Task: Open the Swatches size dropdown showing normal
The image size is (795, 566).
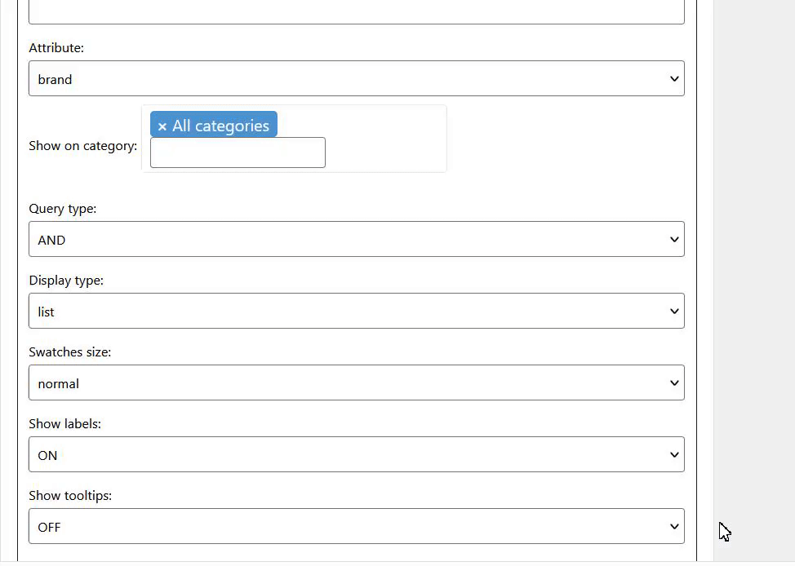Action: [x=356, y=383]
